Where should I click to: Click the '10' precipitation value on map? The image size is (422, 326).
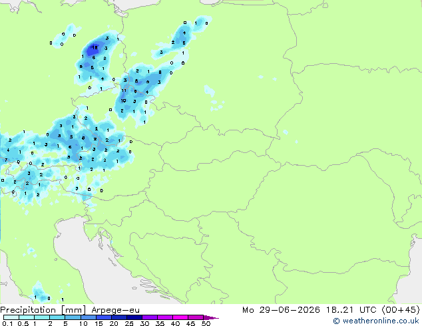click(123, 101)
